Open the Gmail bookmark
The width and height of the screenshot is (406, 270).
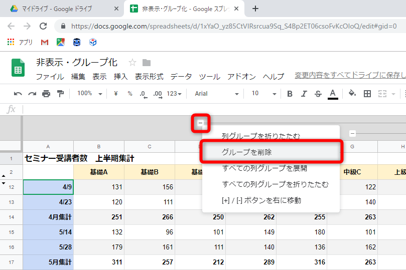[45, 42]
